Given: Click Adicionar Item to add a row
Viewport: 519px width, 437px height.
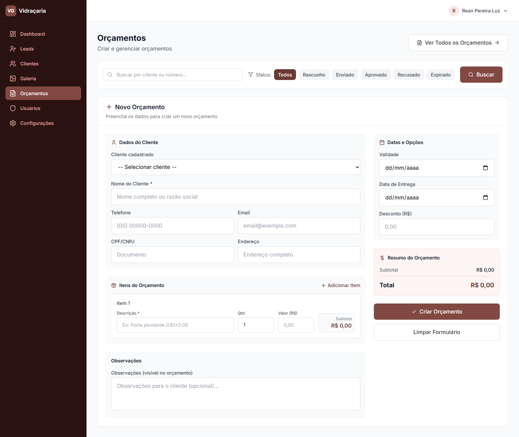Looking at the screenshot, I should [x=341, y=285].
